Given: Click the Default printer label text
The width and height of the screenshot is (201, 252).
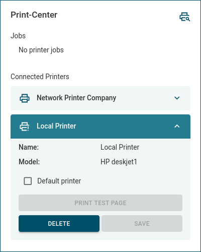Looking at the screenshot, I should click(59, 181).
